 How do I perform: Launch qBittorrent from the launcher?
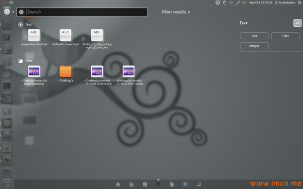click(7, 135)
